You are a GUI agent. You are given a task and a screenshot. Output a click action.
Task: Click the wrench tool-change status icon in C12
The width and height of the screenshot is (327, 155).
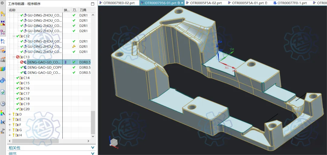pyautogui.click(x=74, y=47)
